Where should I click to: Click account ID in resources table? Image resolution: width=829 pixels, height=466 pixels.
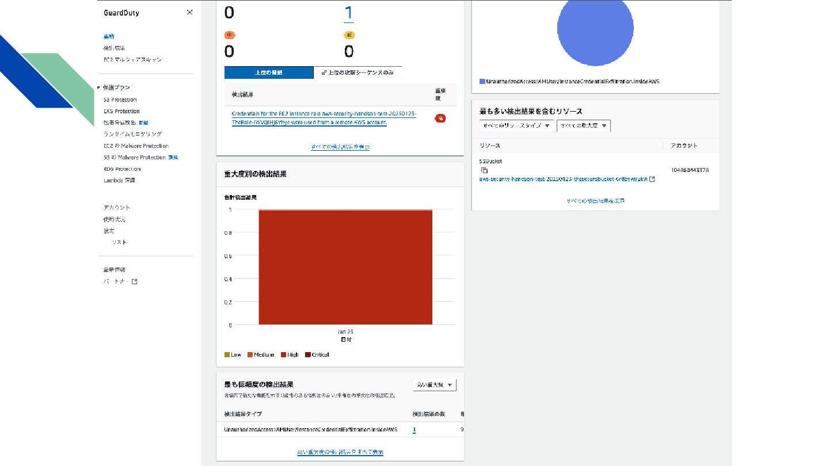coord(690,170)
